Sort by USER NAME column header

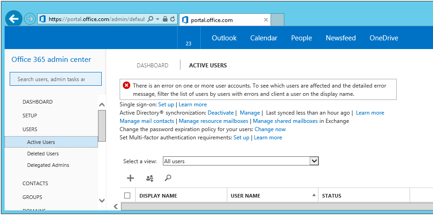(246, 196)
